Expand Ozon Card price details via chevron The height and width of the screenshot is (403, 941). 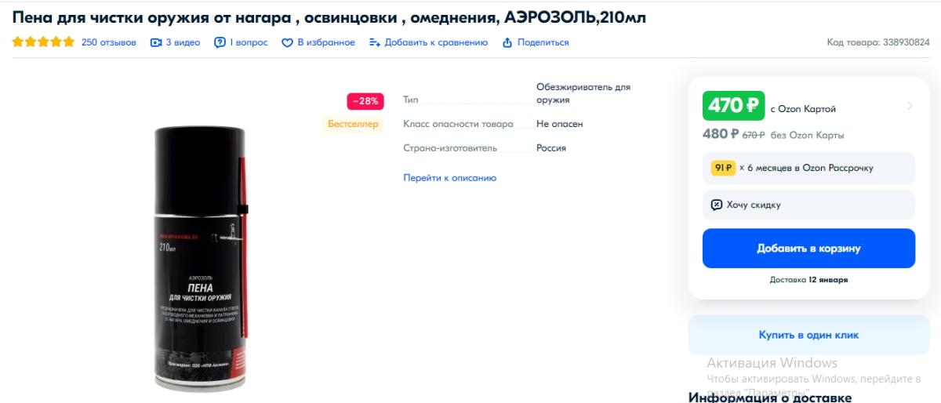pos(910,106)
